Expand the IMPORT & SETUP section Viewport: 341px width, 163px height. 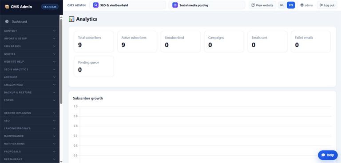pyautogui.click(x=30, y=38)
